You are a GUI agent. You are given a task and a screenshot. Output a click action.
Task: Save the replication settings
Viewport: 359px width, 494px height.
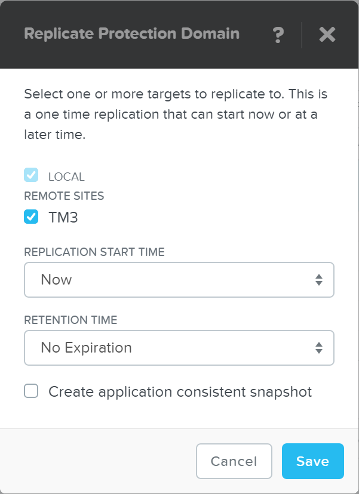312,461
